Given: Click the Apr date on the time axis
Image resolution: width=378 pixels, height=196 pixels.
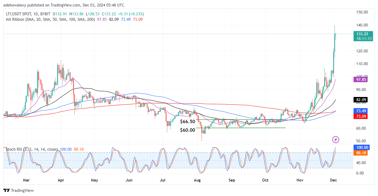Looking at the screenshot, I should [61, 180].
